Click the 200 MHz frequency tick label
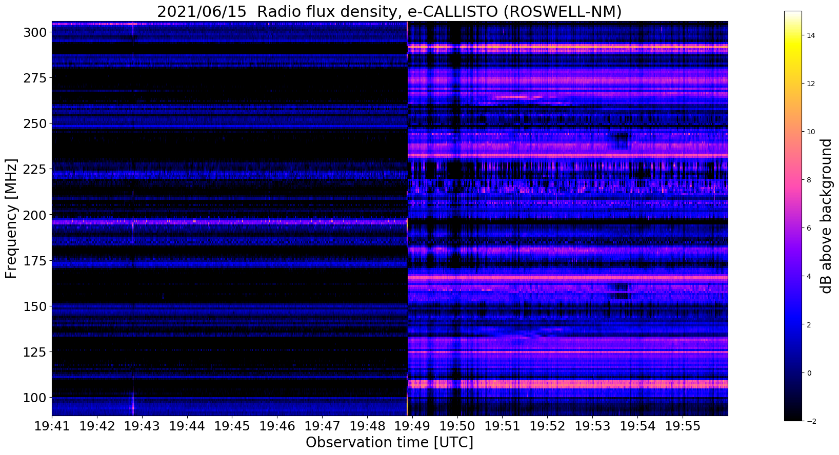 point(34,215)
